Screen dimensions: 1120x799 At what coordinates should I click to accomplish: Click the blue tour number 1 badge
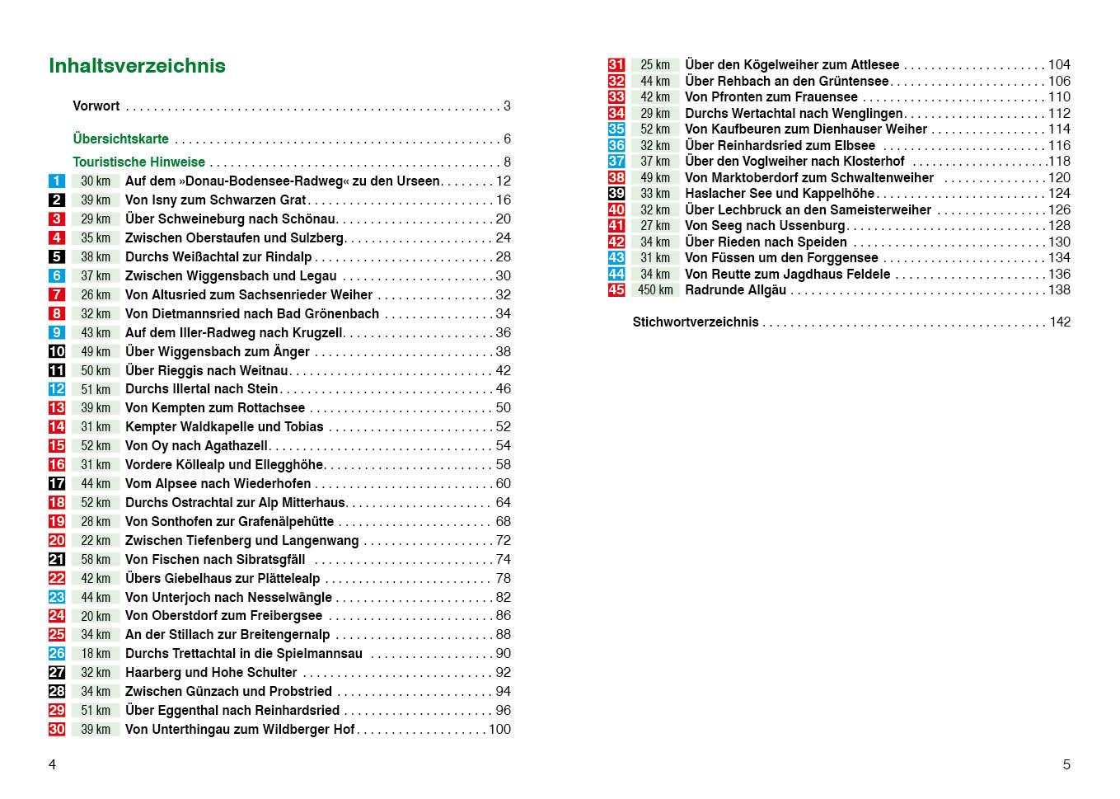tap(56, 181)
